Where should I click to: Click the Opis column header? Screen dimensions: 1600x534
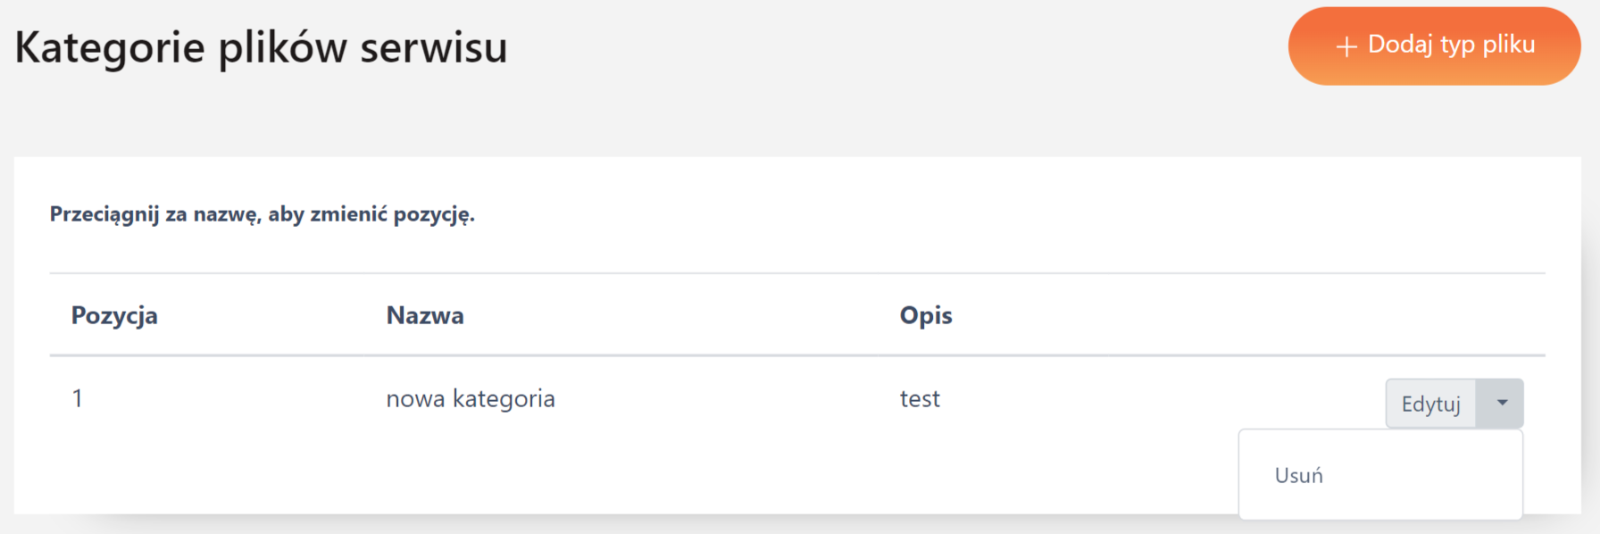pyautogui.click(x=926, y=315)
